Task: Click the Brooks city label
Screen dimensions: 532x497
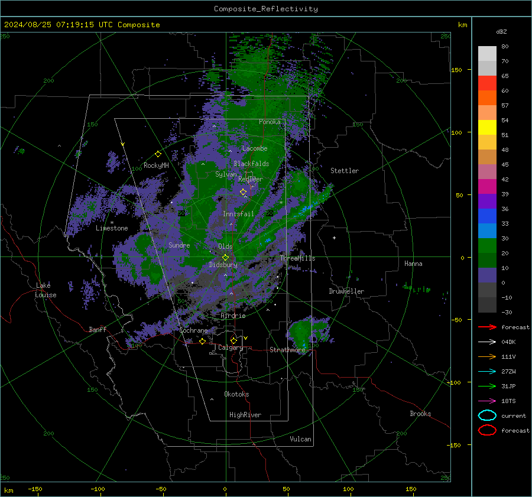Action: 420,414
